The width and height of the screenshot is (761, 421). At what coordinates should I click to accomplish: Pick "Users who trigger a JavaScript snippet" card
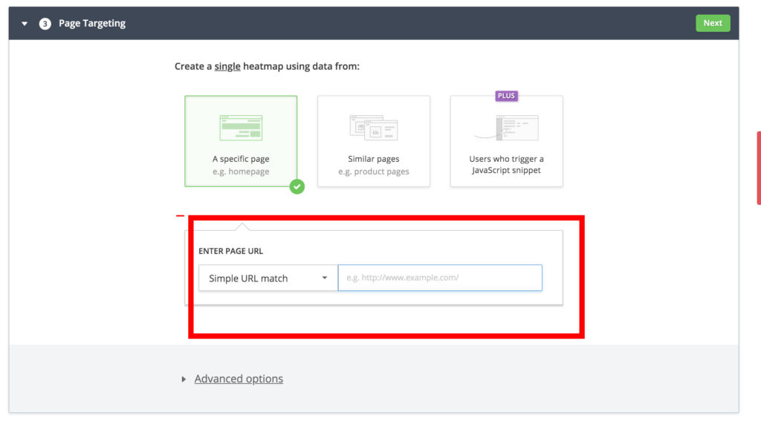[x=506, y=141]
